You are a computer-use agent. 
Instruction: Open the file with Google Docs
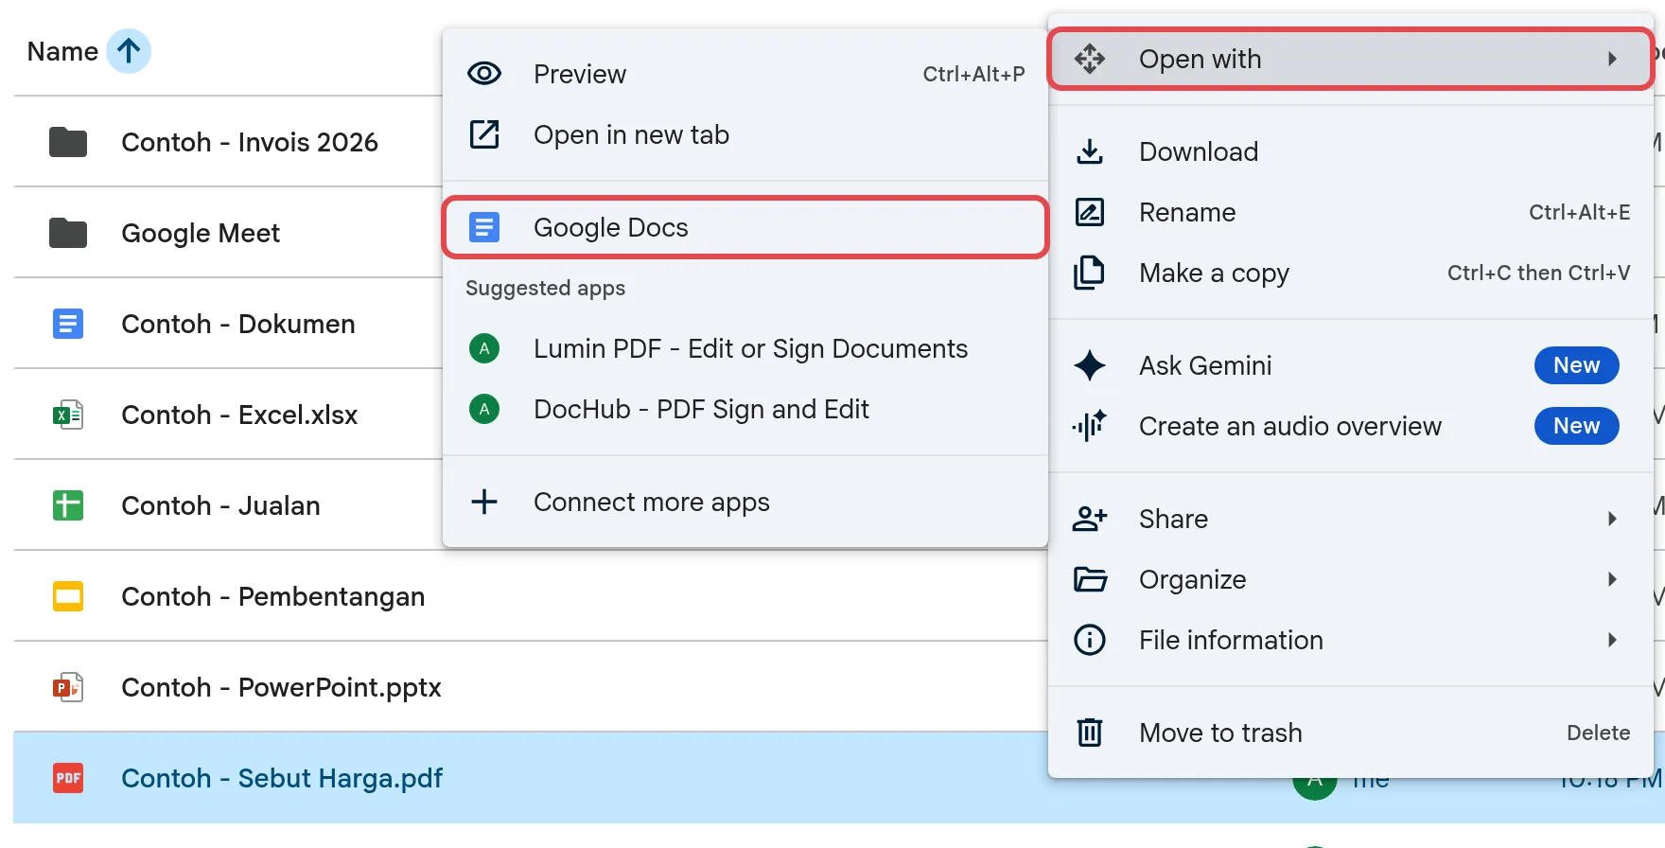[745, 227]
